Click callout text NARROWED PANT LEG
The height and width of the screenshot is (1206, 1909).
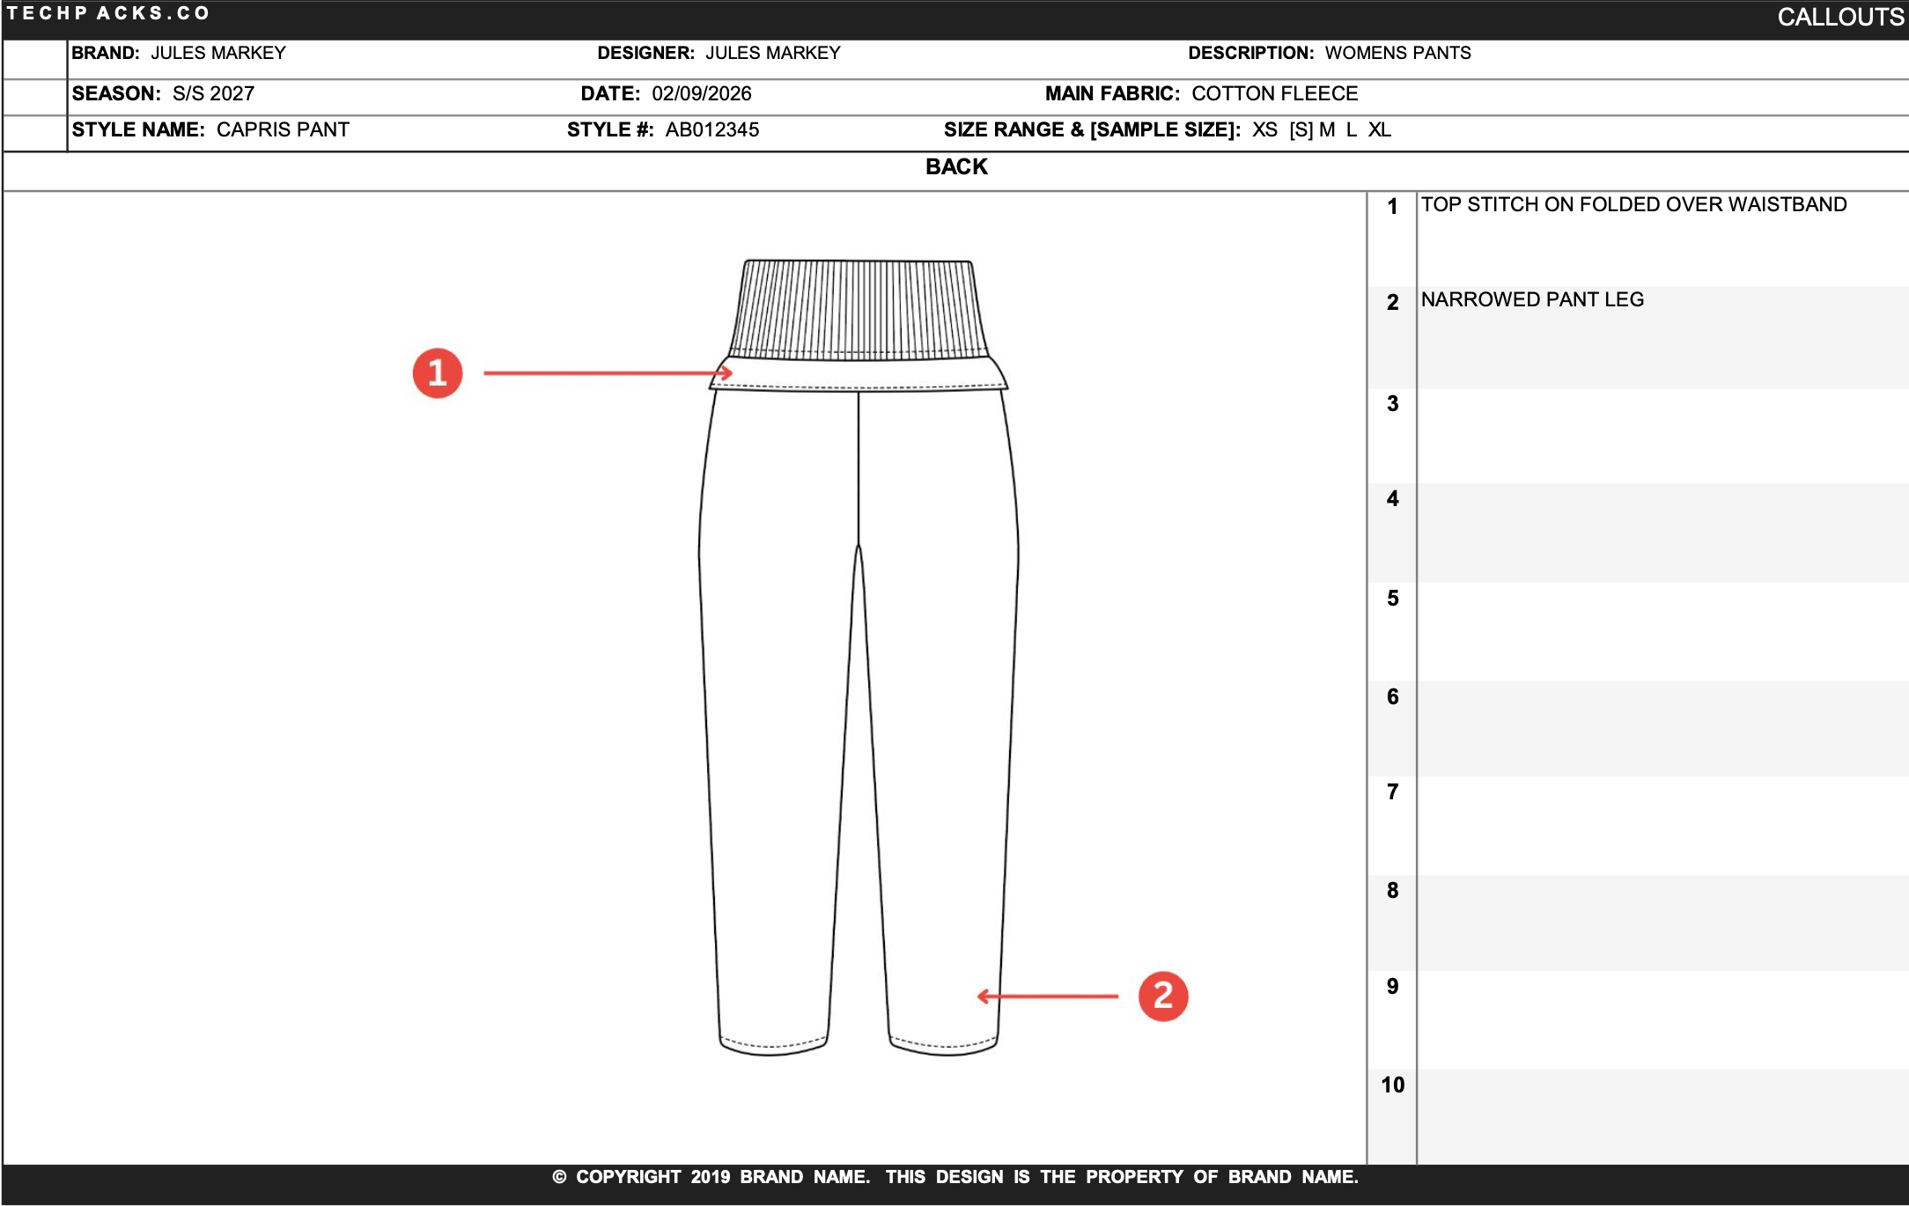[x=1533, y=299]
